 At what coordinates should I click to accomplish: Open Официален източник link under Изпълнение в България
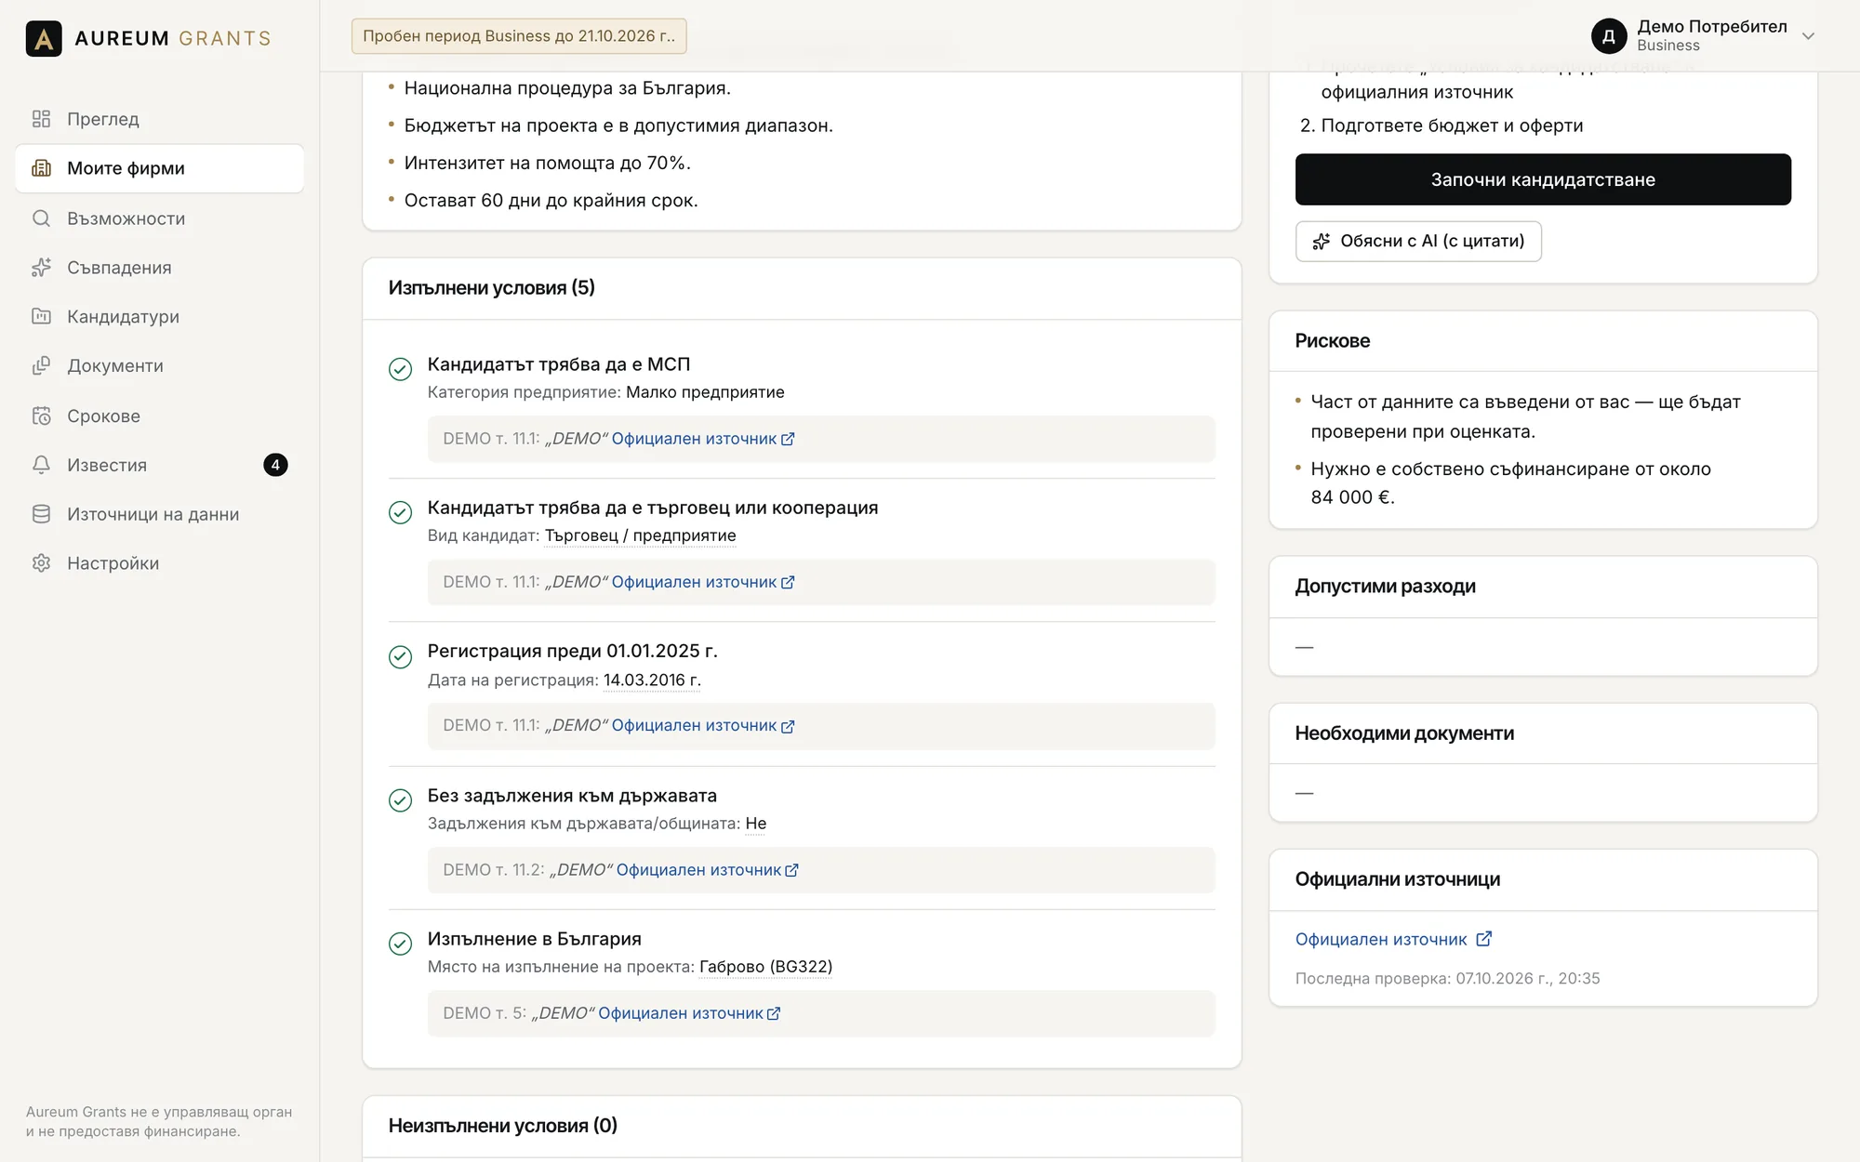click(x=689, y=1013)
